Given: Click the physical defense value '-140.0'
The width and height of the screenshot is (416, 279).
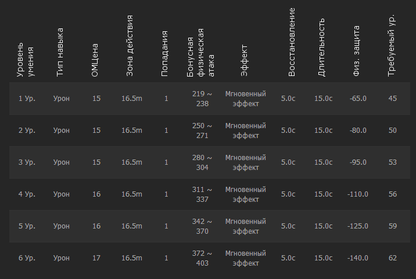Looking at the screenshot, I should click(358, 258).
